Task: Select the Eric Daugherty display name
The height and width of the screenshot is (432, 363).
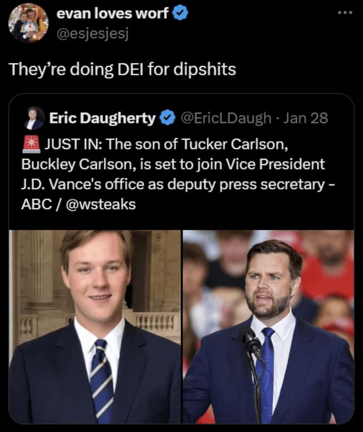Action: point(102,118)
